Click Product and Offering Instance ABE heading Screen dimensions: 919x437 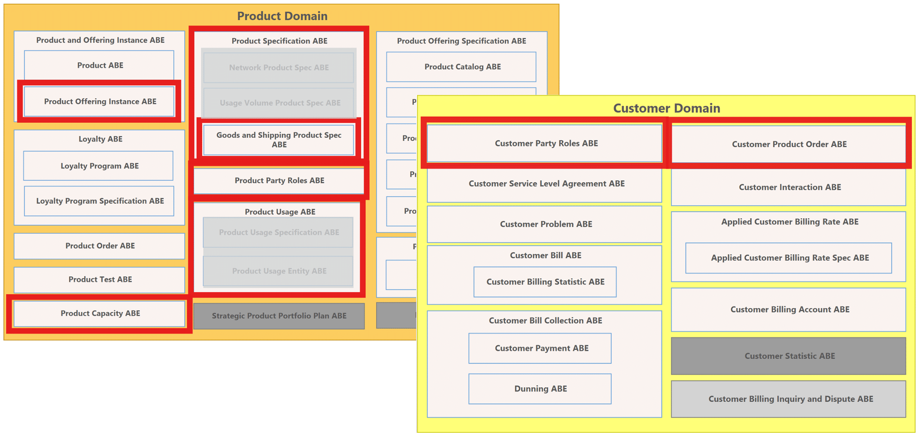coord(100,40)
